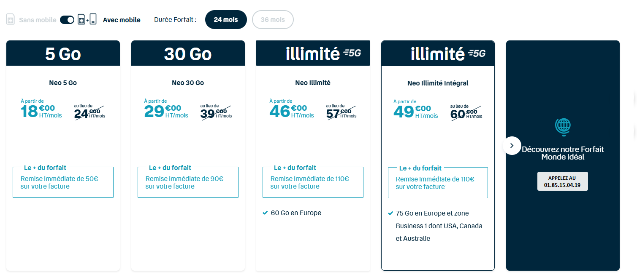The image size is (637, 277).
Task: Click the checkmark beside 60 Go en Europe
Action: pyautogui.click(x=265, y=213)
